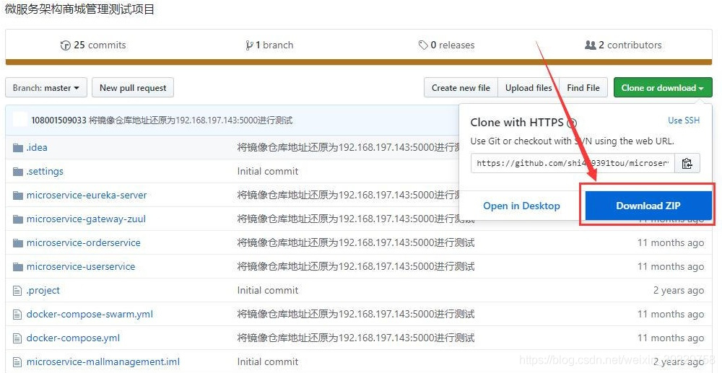Viewport: 722px width, 373px height.
Task: Click the commit author avatar thumbnail
Action: [19, 120]
